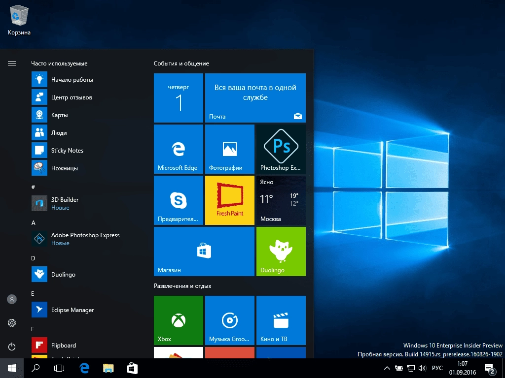This screenshot has height=378, width=505.
Task: Open the Recycle Bin desktop icon
Action: pyautogui.click(x=19, y=20)
